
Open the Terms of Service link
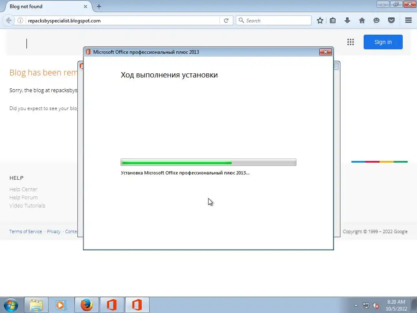tap(26, 231)
